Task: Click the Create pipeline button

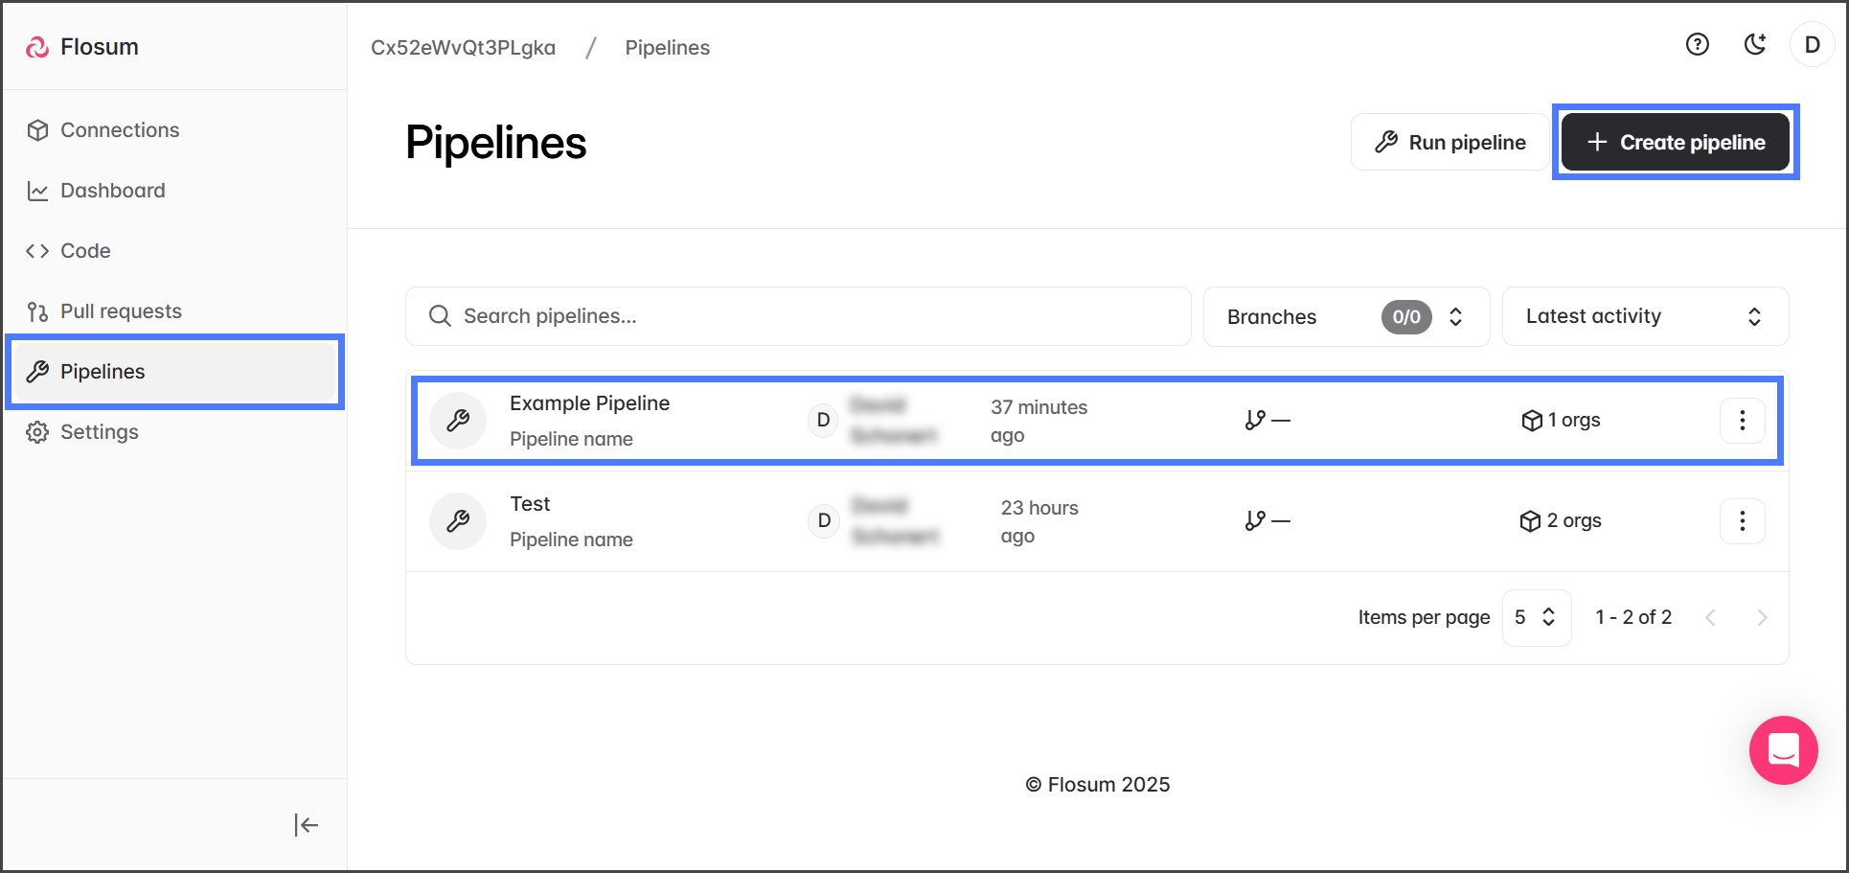Action: [1675, 143]
